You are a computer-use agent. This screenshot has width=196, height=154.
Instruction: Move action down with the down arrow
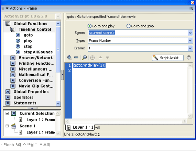[107, 57]
